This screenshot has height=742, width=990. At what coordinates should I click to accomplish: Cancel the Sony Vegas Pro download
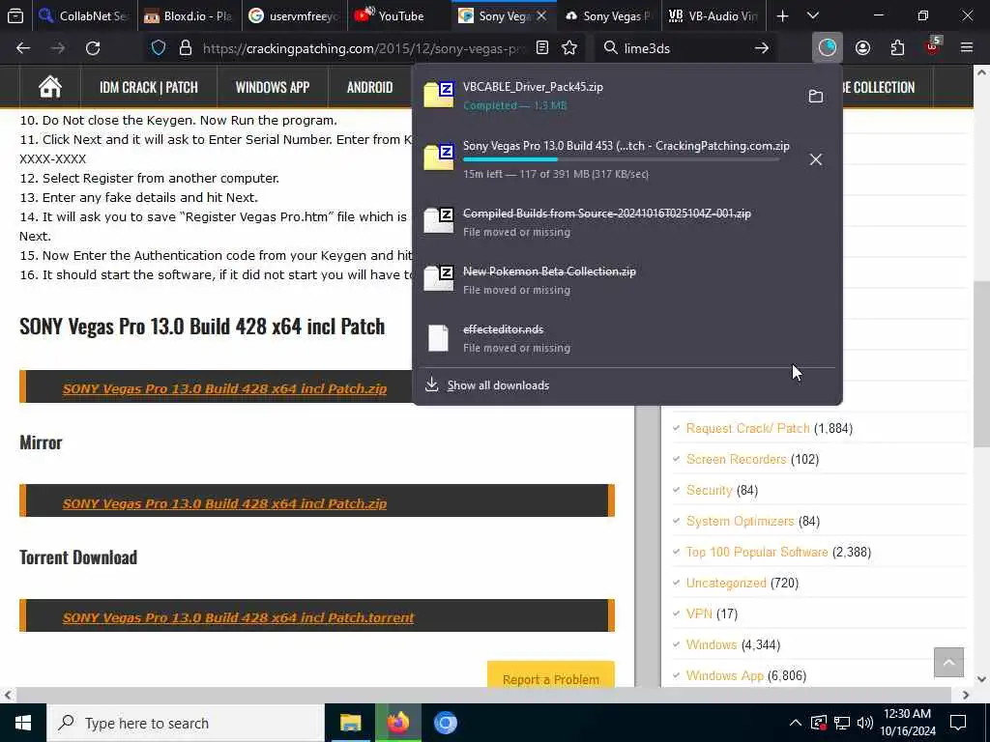pos(816,159)
